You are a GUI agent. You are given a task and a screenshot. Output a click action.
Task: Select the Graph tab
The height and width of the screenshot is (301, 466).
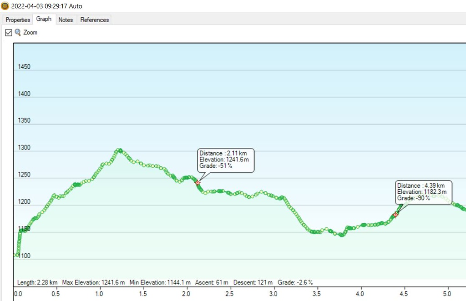coord(44,19)
